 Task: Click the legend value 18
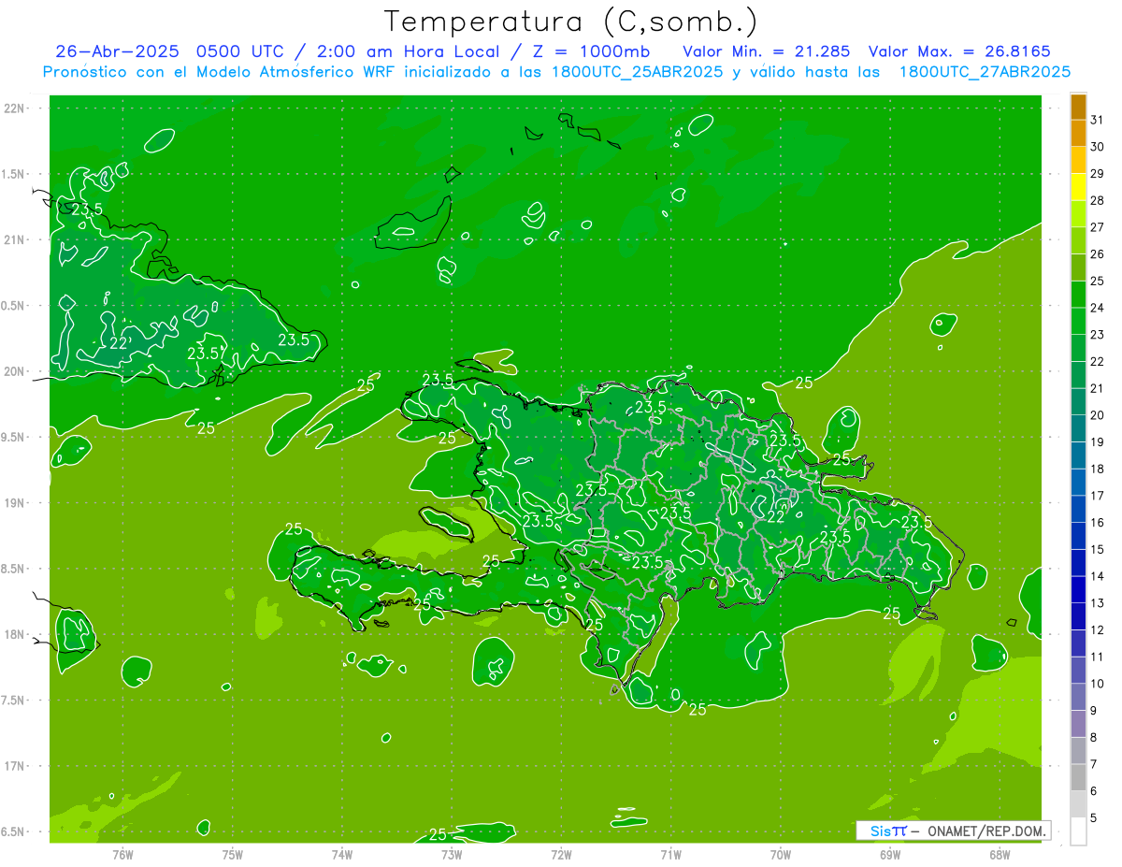click(x=1097, y=469)
